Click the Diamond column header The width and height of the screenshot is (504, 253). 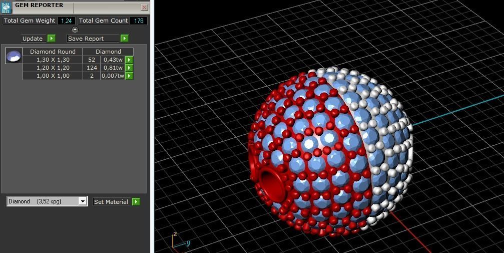tap(108, 52)
